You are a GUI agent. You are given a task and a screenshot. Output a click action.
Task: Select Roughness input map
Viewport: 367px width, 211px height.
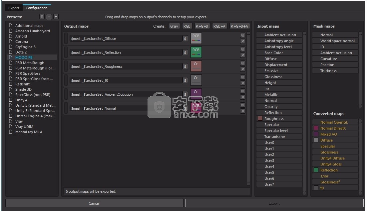pyautogui.click(x=279, y=119)
